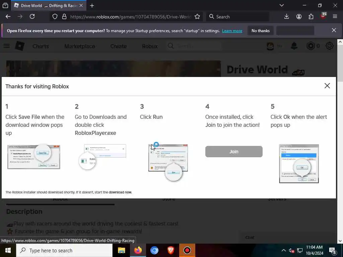Show hidden system tray icons
The image size is (343, 257).
[283, 250]
